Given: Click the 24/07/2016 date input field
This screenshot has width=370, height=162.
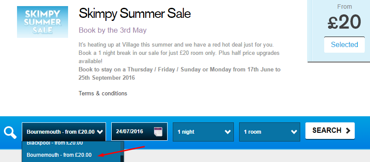Looking at the screenshot, I should [x=140, y=132].
